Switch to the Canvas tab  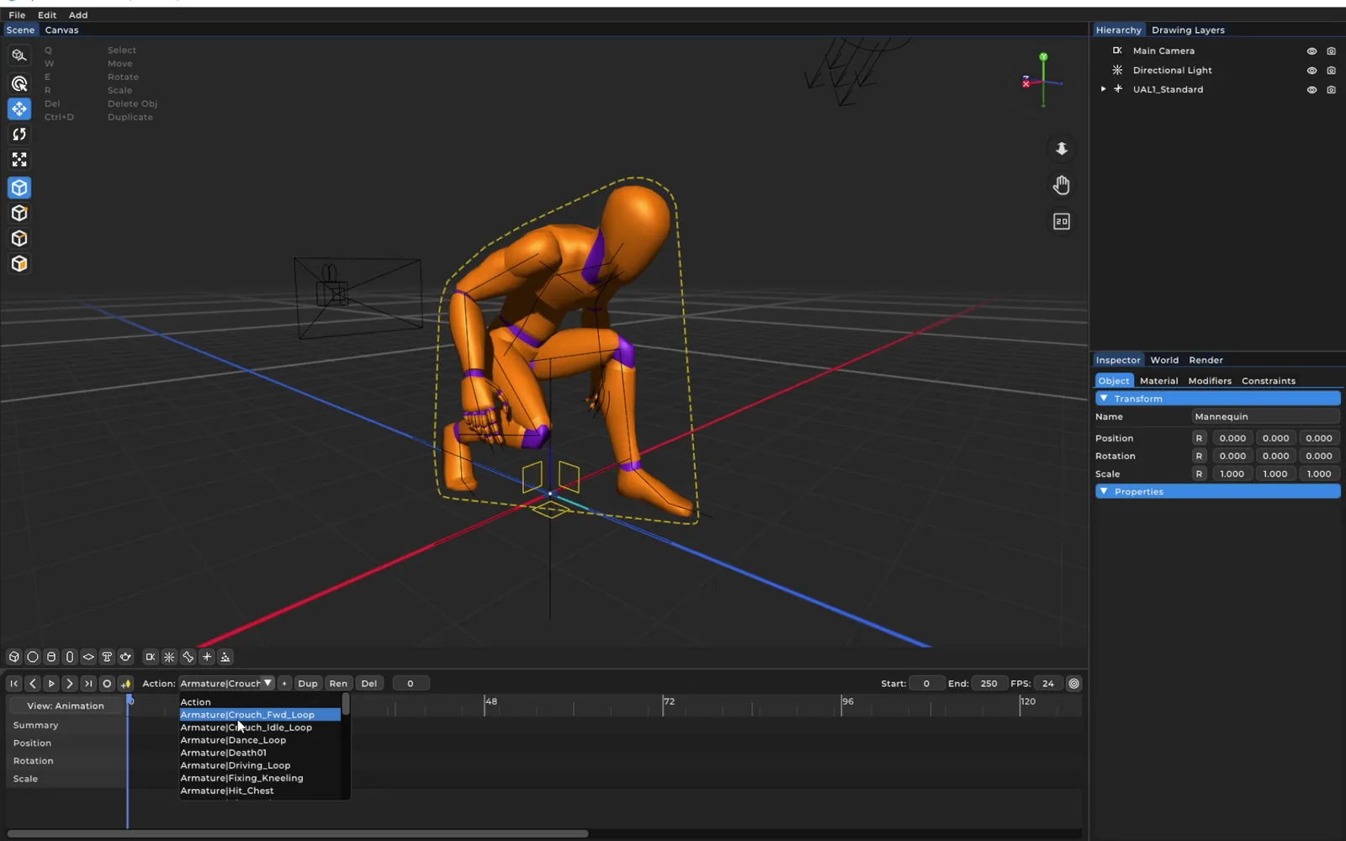[x=61, y=30]
